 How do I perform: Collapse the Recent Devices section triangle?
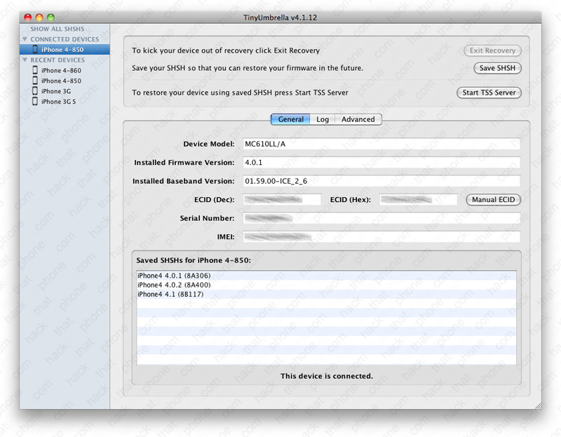coord(25,60)
